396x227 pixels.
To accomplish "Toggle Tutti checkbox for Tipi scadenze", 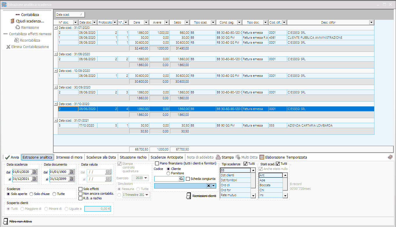I will (245, 164).
